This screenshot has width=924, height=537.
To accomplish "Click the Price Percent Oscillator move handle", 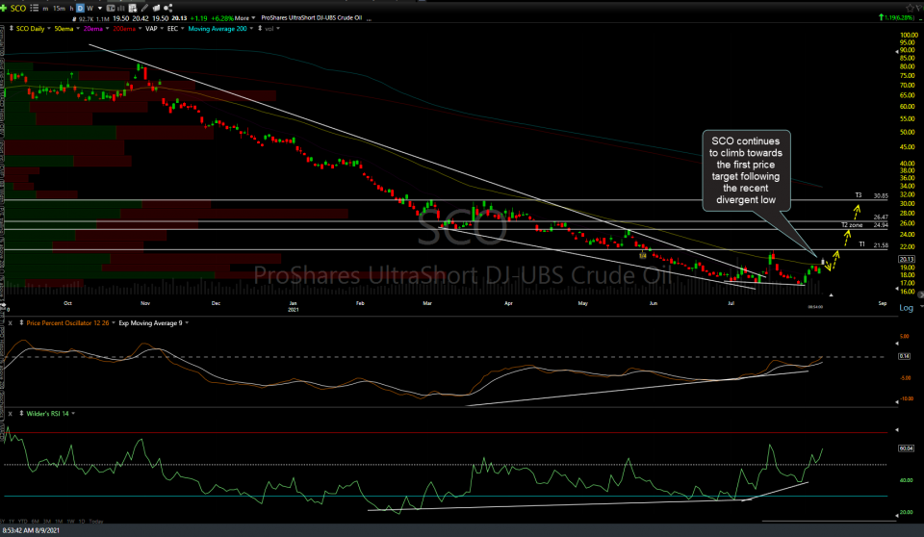I will pos(21,323).
